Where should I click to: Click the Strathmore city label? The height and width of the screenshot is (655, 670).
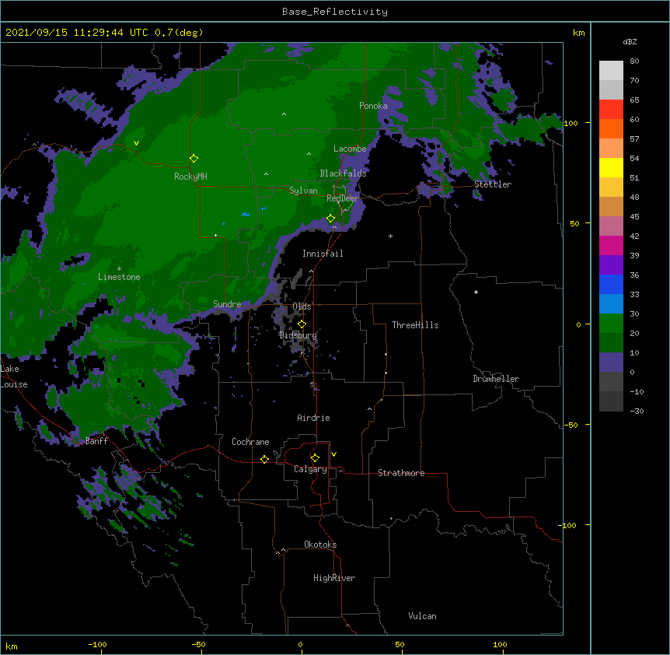(401, 473)
